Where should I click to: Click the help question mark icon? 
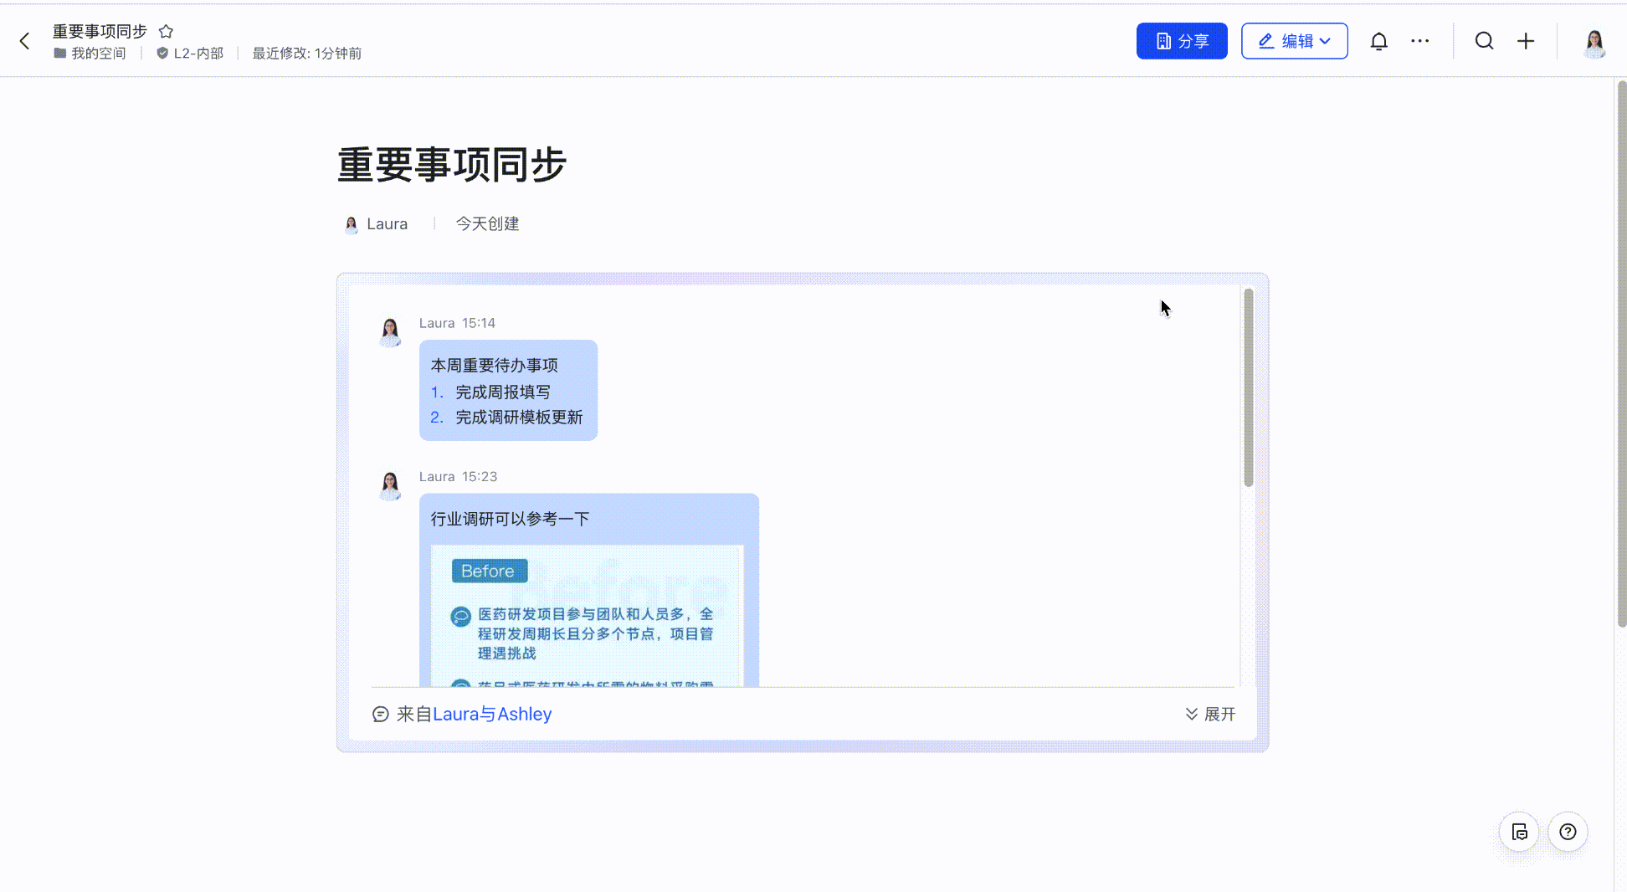tap(1568, 832)
